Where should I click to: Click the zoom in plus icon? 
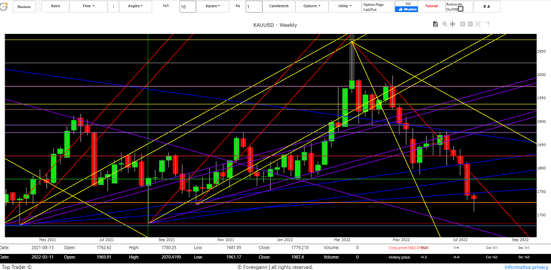point(462,24)
